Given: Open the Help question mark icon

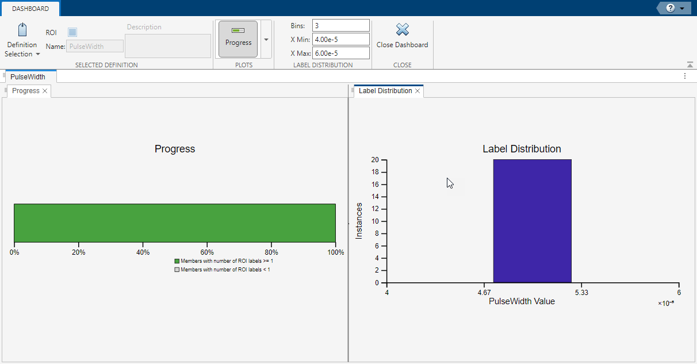Looking at the screenshot, I should pyautogui.click(x=669, y=8).
